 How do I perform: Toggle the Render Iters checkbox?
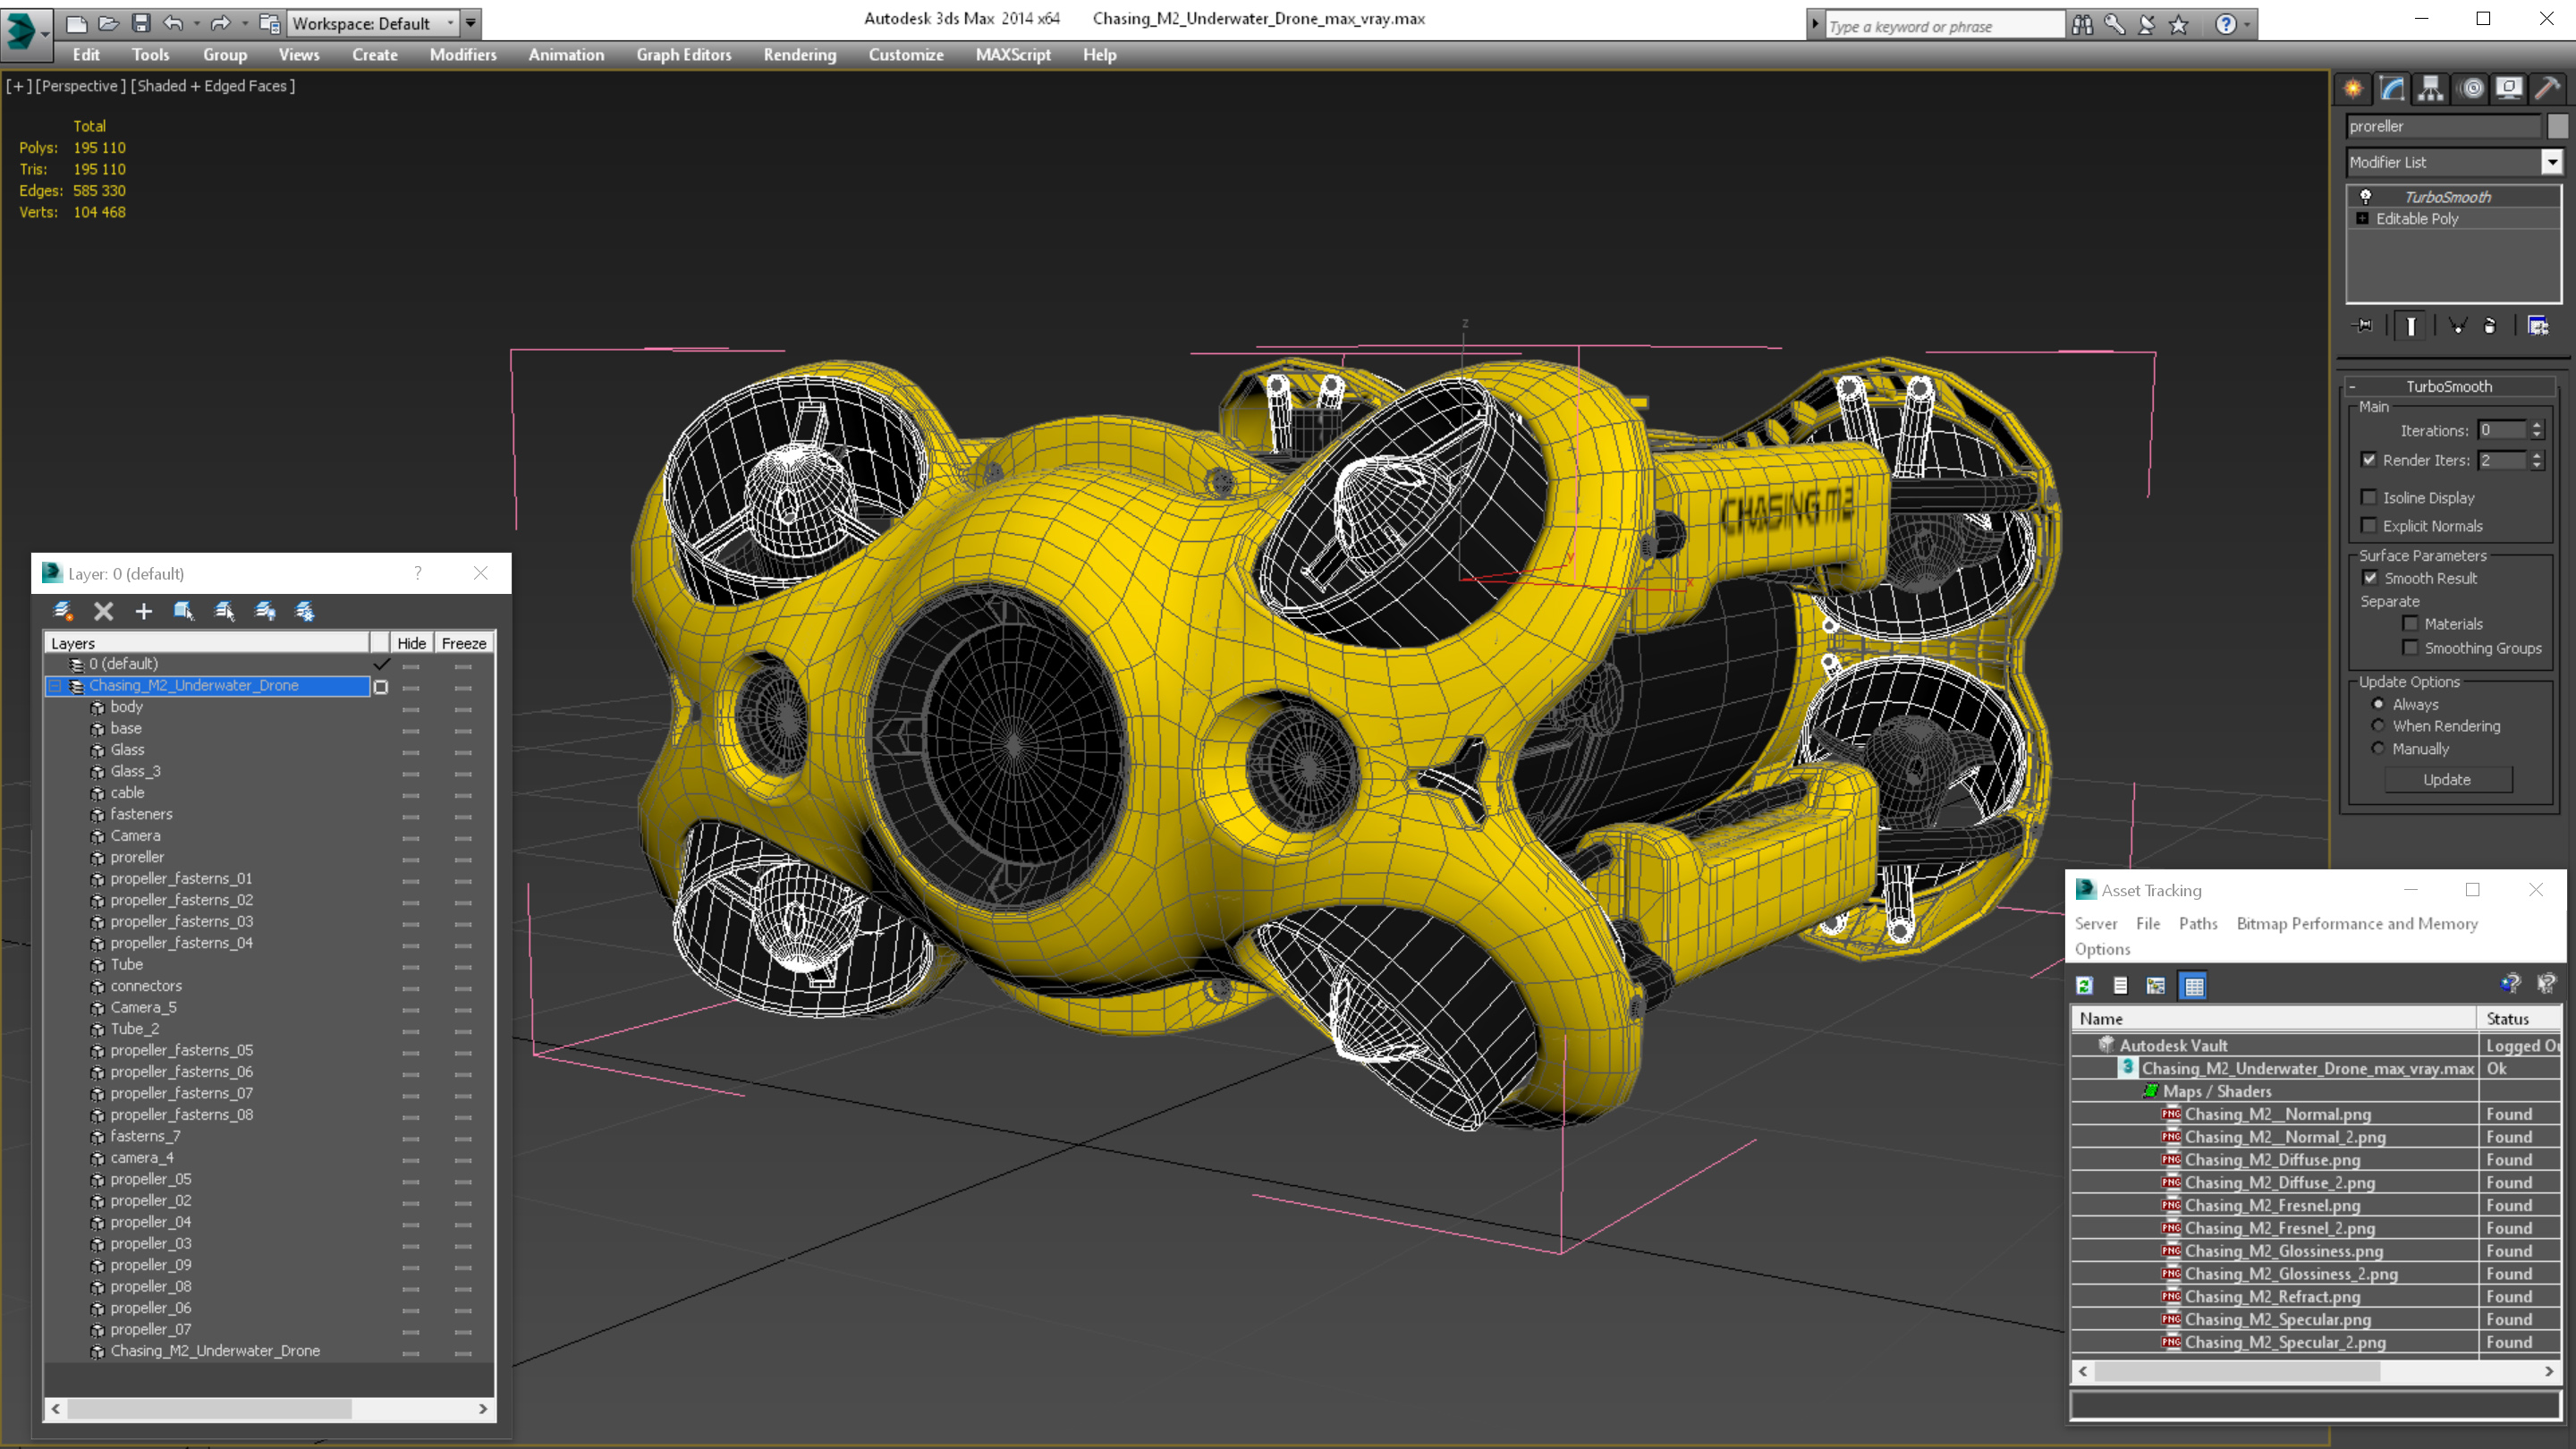coord(2369,460)
